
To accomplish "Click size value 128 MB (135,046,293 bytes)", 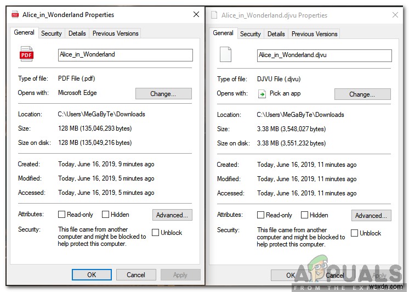I will tap(95, 128).
